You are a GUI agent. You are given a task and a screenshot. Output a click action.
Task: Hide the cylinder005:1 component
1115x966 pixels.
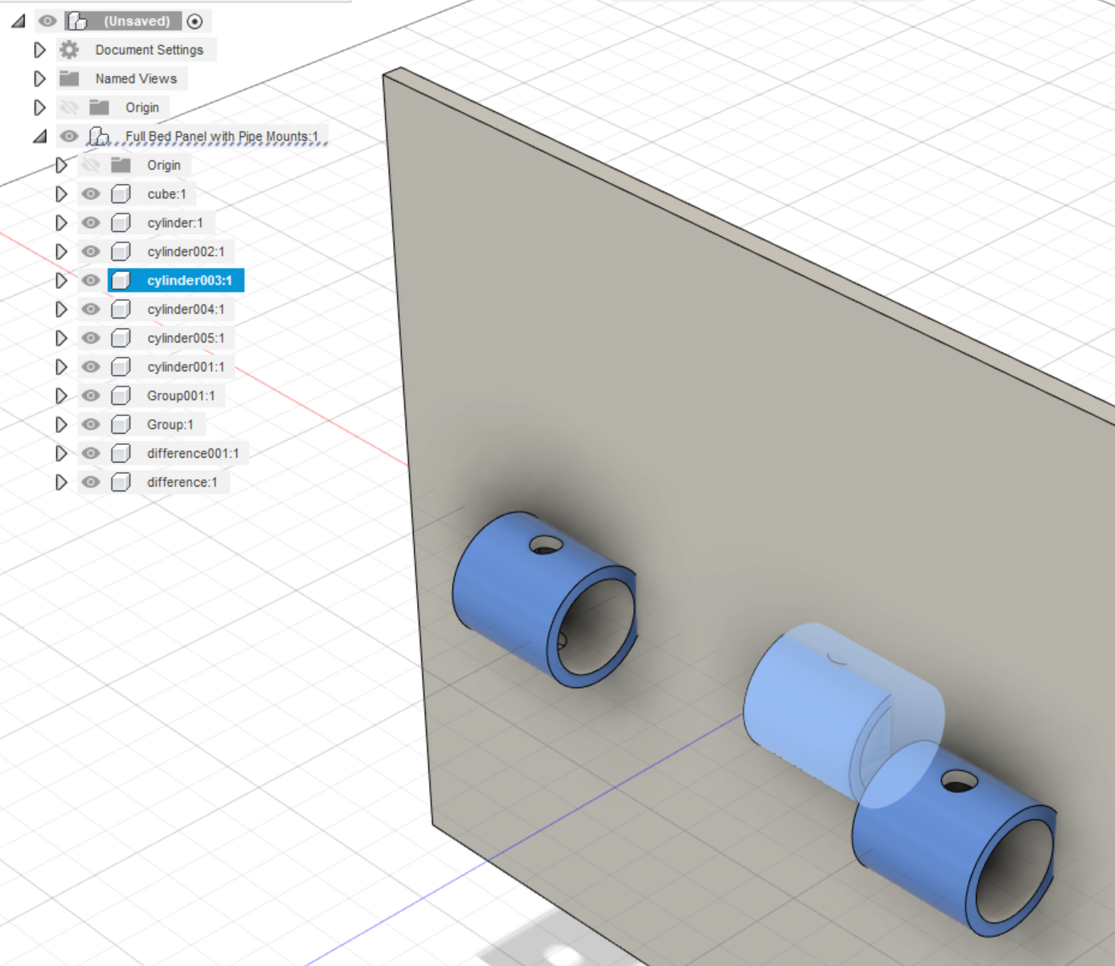[x=91, y=338]
